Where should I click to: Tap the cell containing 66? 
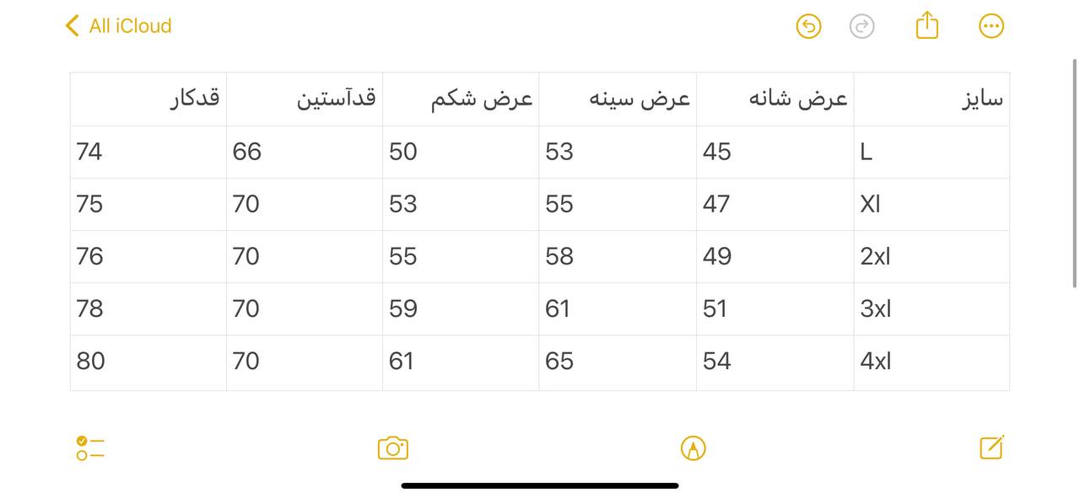point(304,152)
